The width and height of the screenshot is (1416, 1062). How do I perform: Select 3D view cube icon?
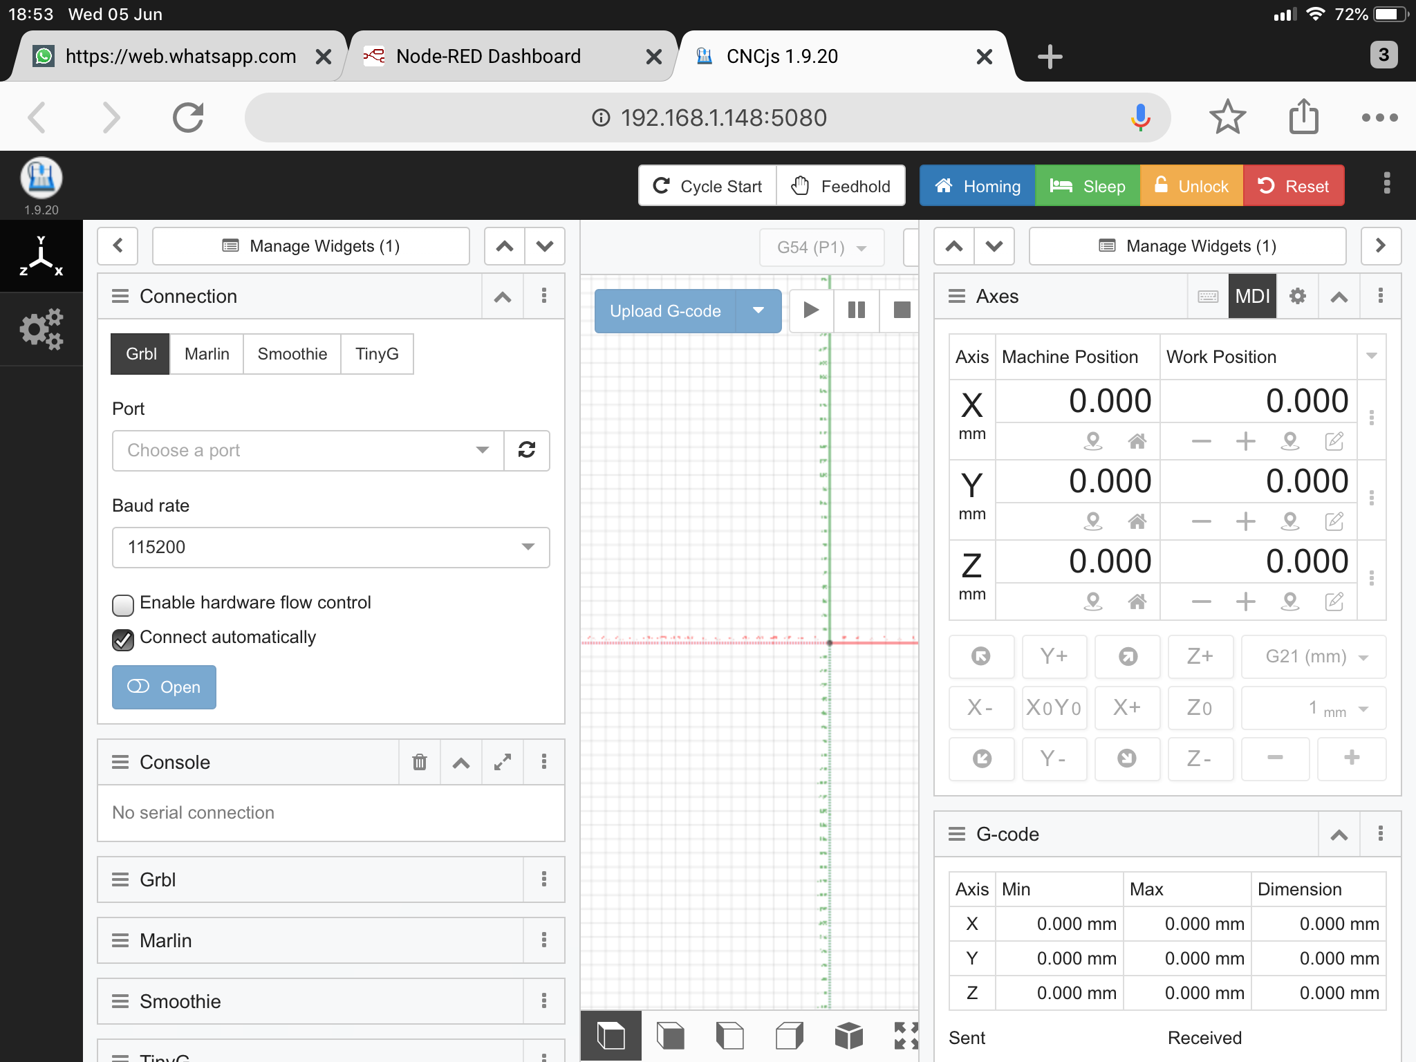pyautogui.click(x=849, y=1035)
